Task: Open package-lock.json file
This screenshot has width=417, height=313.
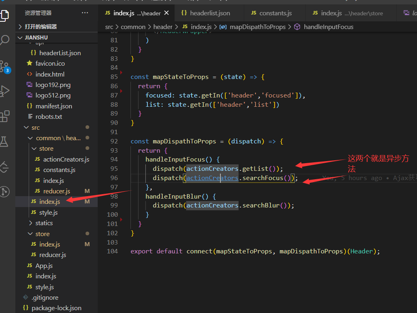Action: (x=57, y=308)
